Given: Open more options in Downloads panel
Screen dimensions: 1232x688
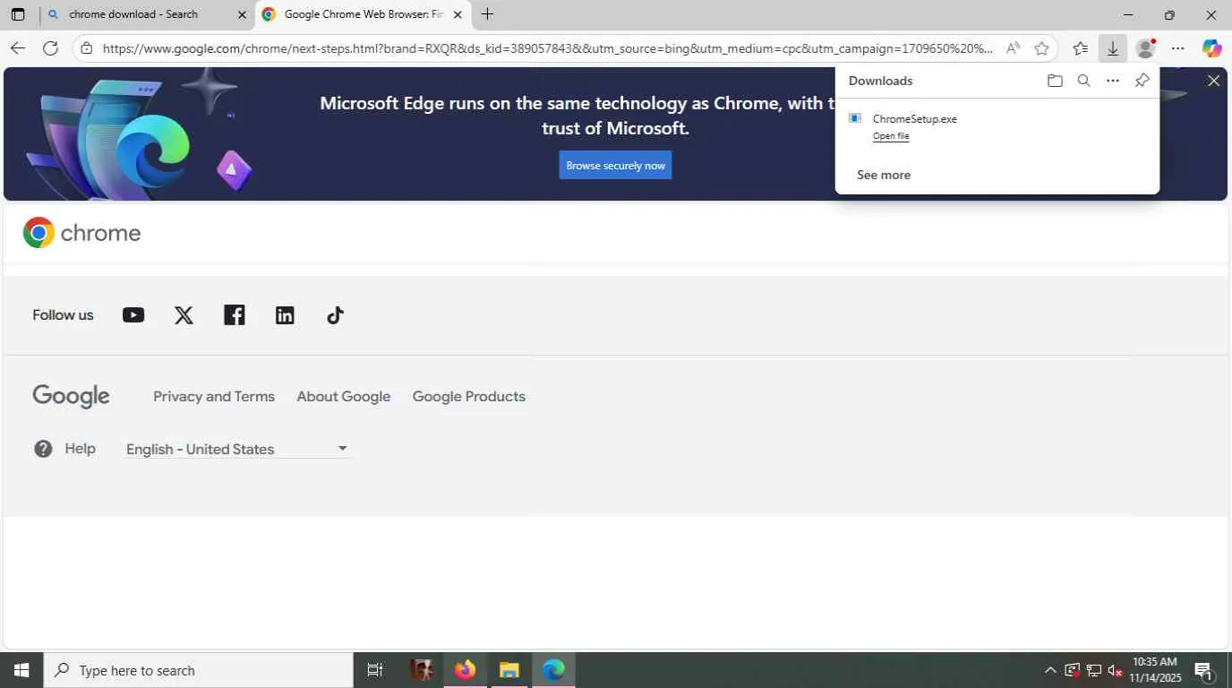Looking at the screenshot, I should point(1113,81).
